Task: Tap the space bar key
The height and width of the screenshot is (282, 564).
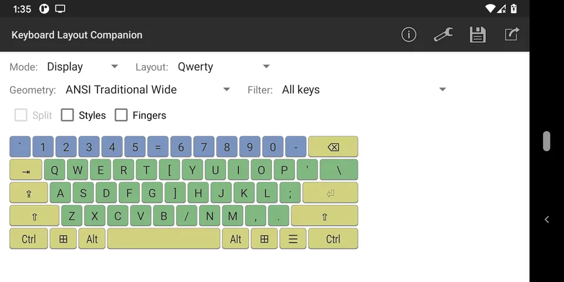Action: [164, 239]
